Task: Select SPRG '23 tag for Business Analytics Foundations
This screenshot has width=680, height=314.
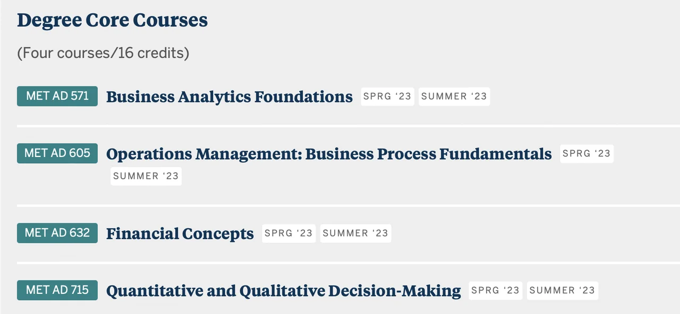Action: pyautogui.click(x=387, y=97)
